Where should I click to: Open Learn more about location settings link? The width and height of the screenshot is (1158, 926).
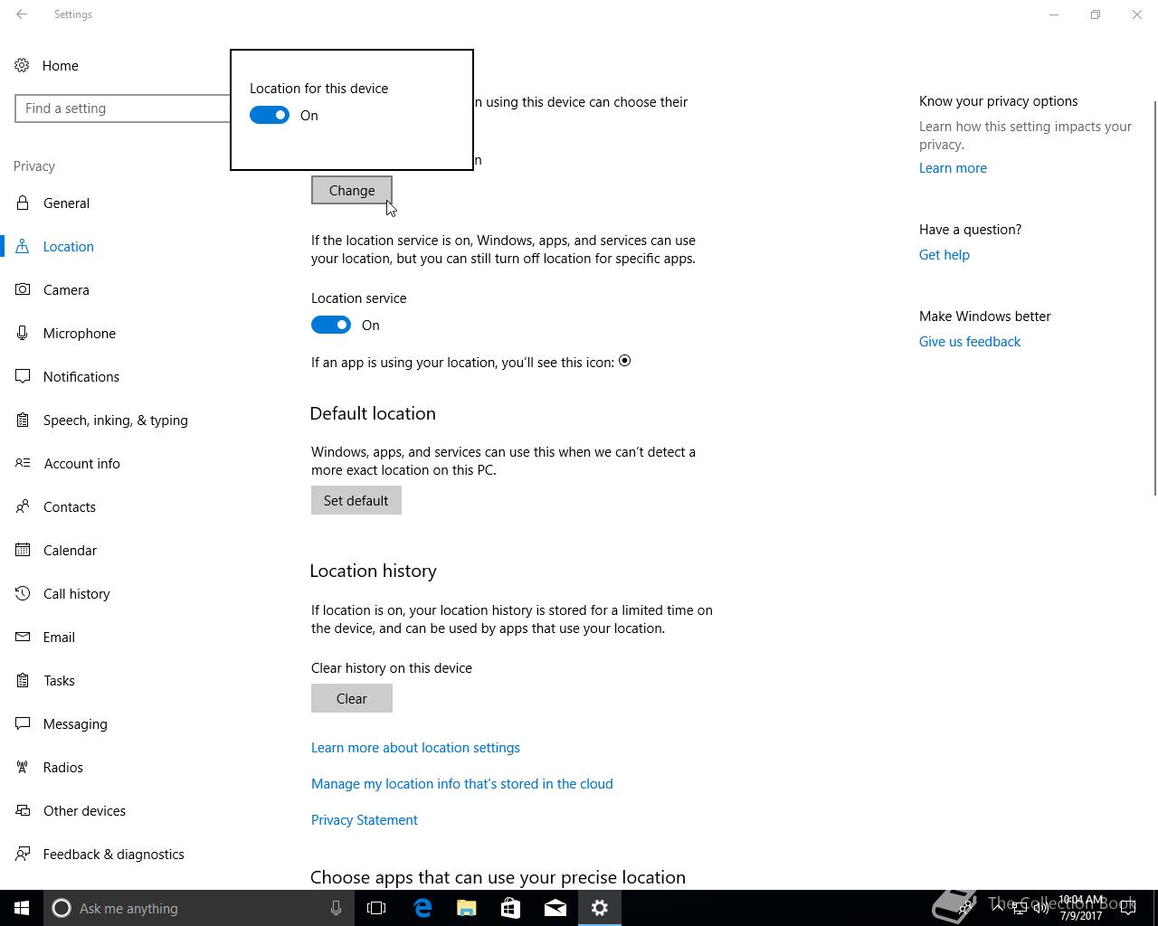point(415,748)
